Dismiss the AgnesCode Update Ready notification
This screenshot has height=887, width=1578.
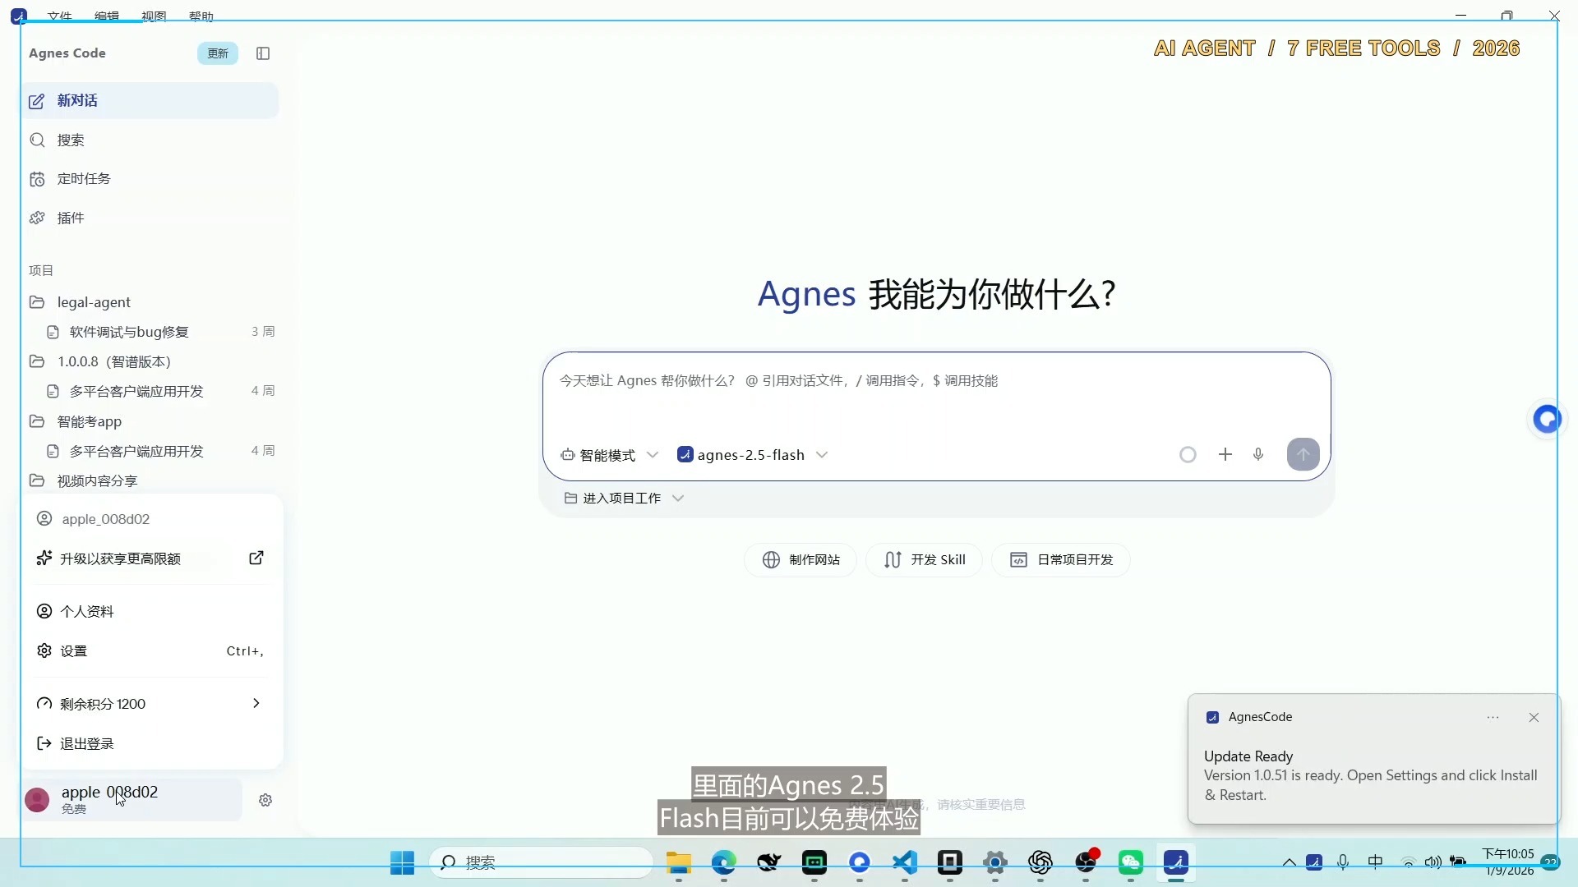(1534, 718)
